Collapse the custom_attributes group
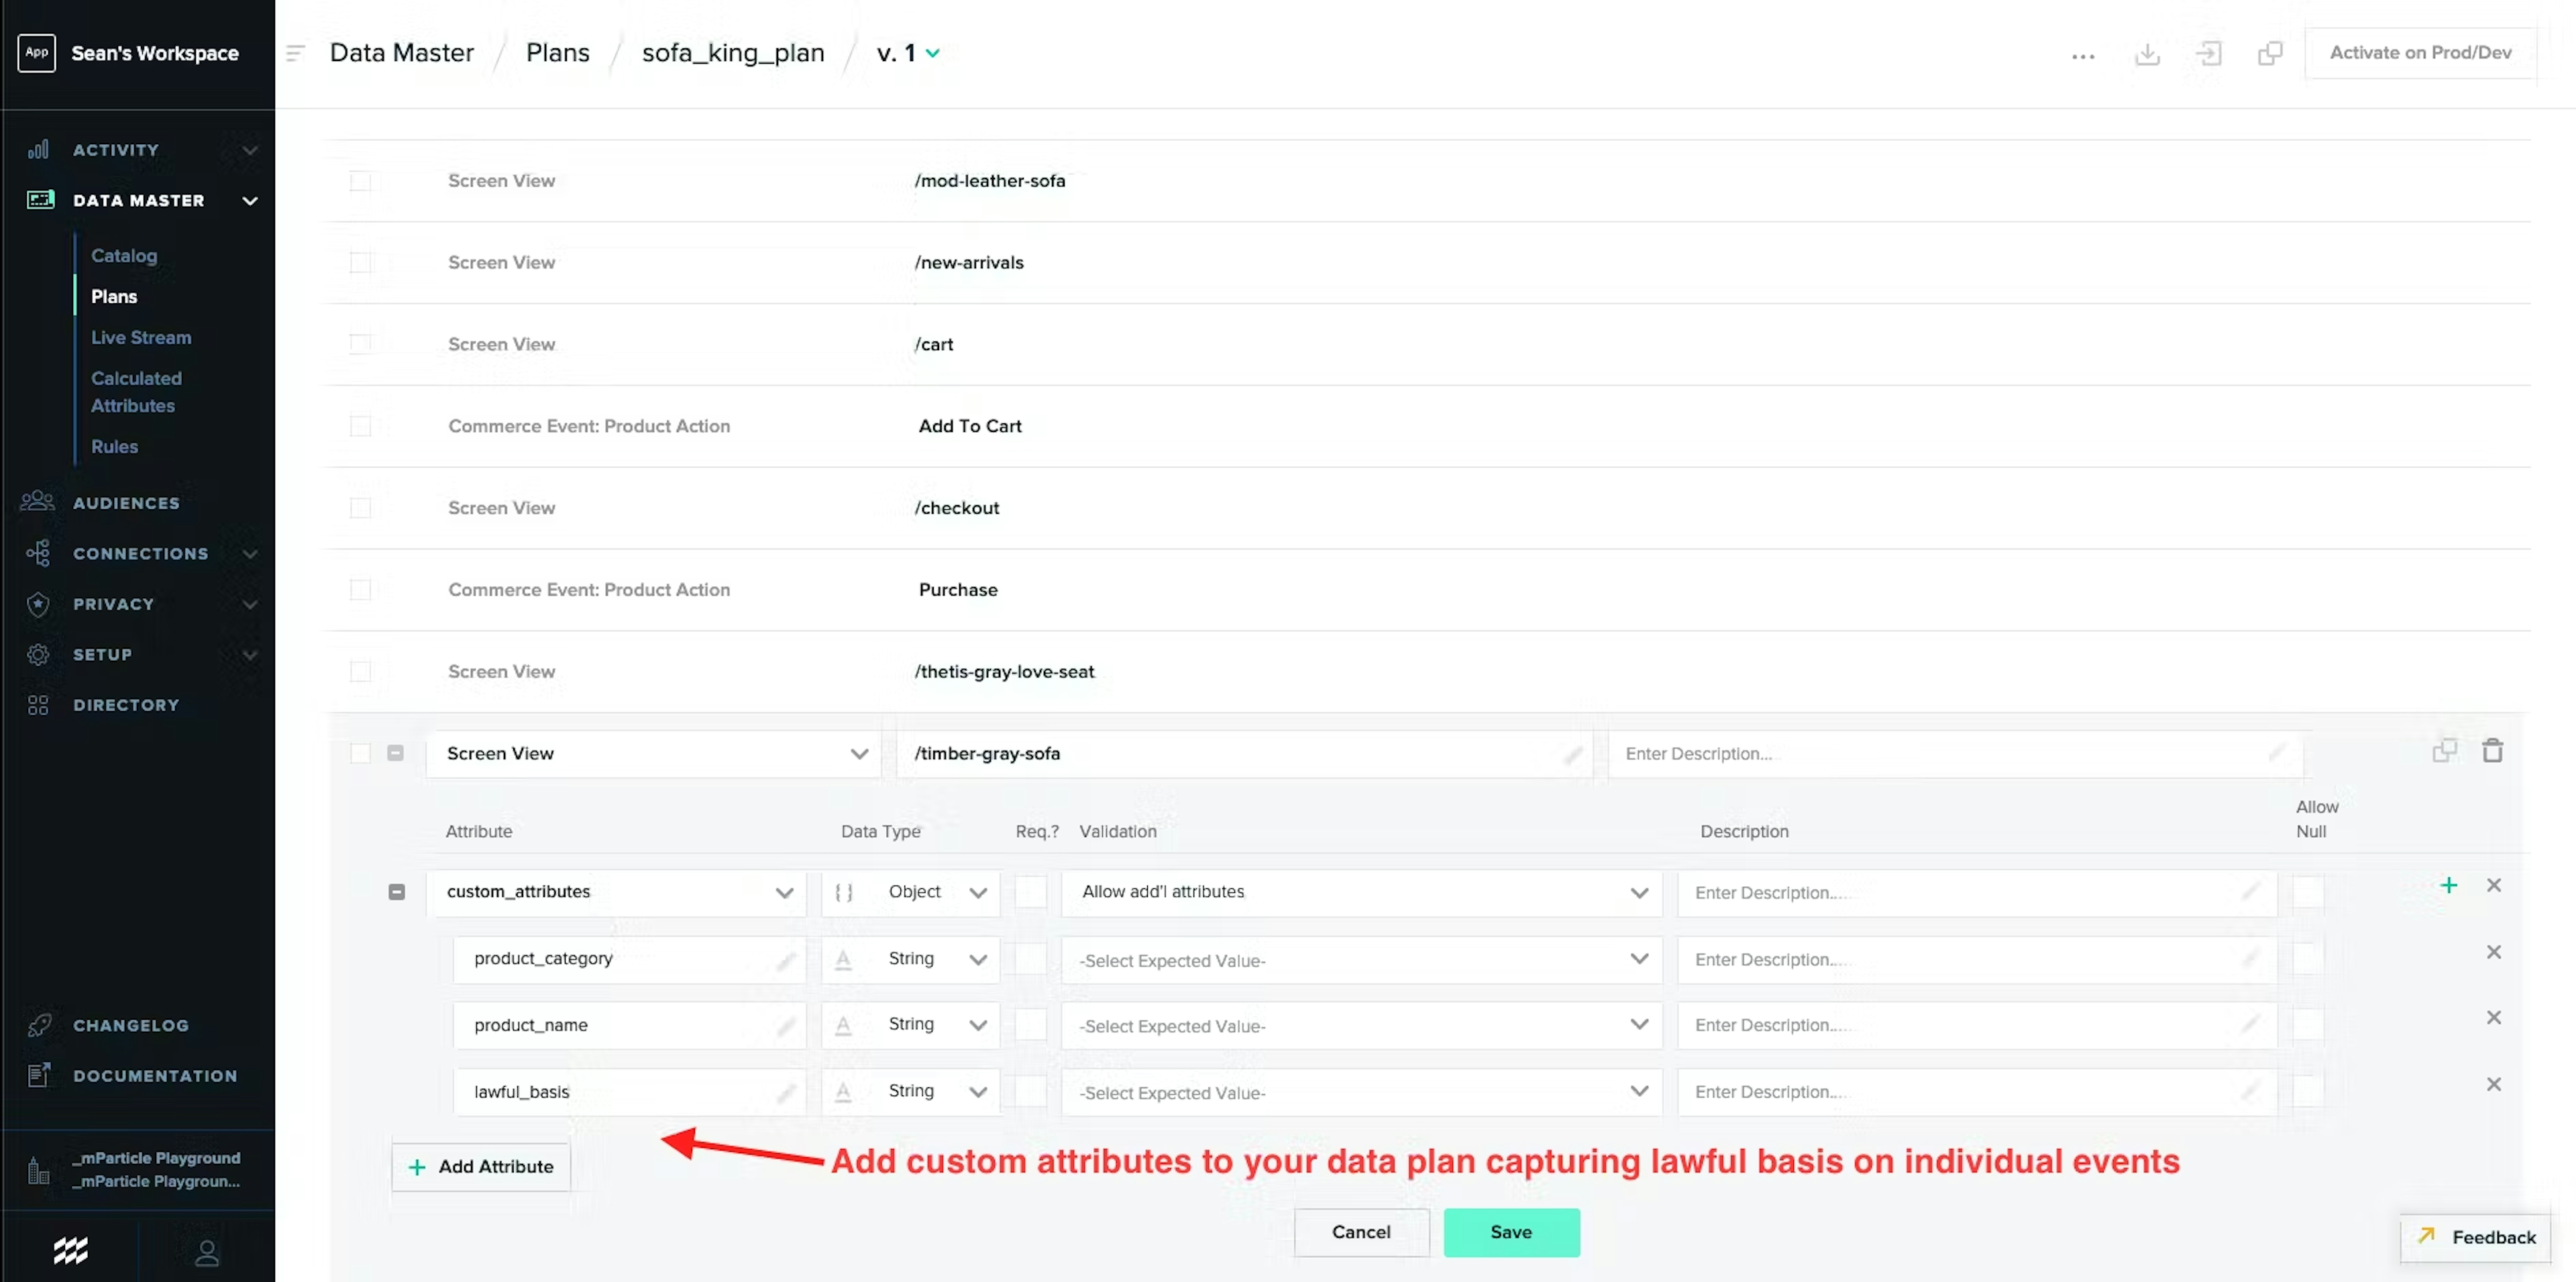This screenshot has width=2576, height=1282. point(397,892)
